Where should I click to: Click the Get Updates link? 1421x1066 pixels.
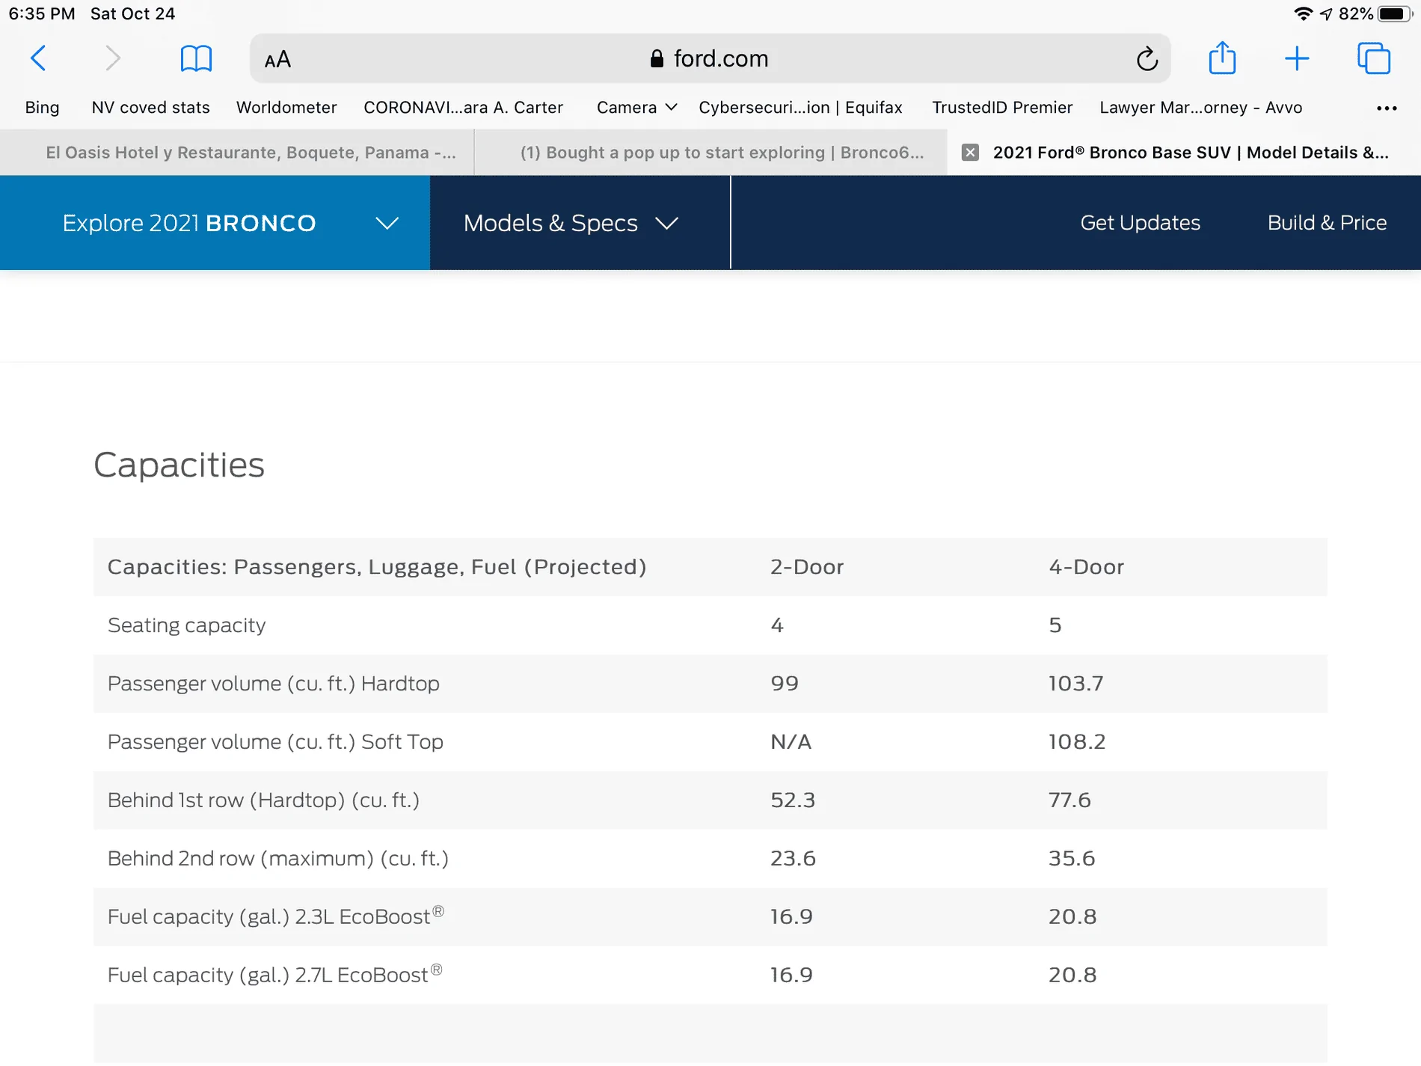point(1140,223)
